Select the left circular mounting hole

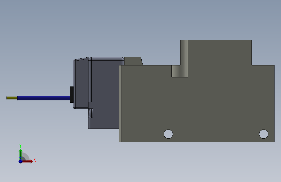[x=168, y=134]
